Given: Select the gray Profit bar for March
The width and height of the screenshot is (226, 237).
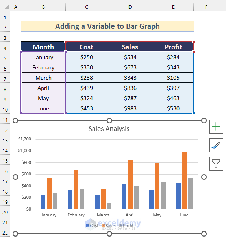Looking at the screenshot, I should pos(109,206).
